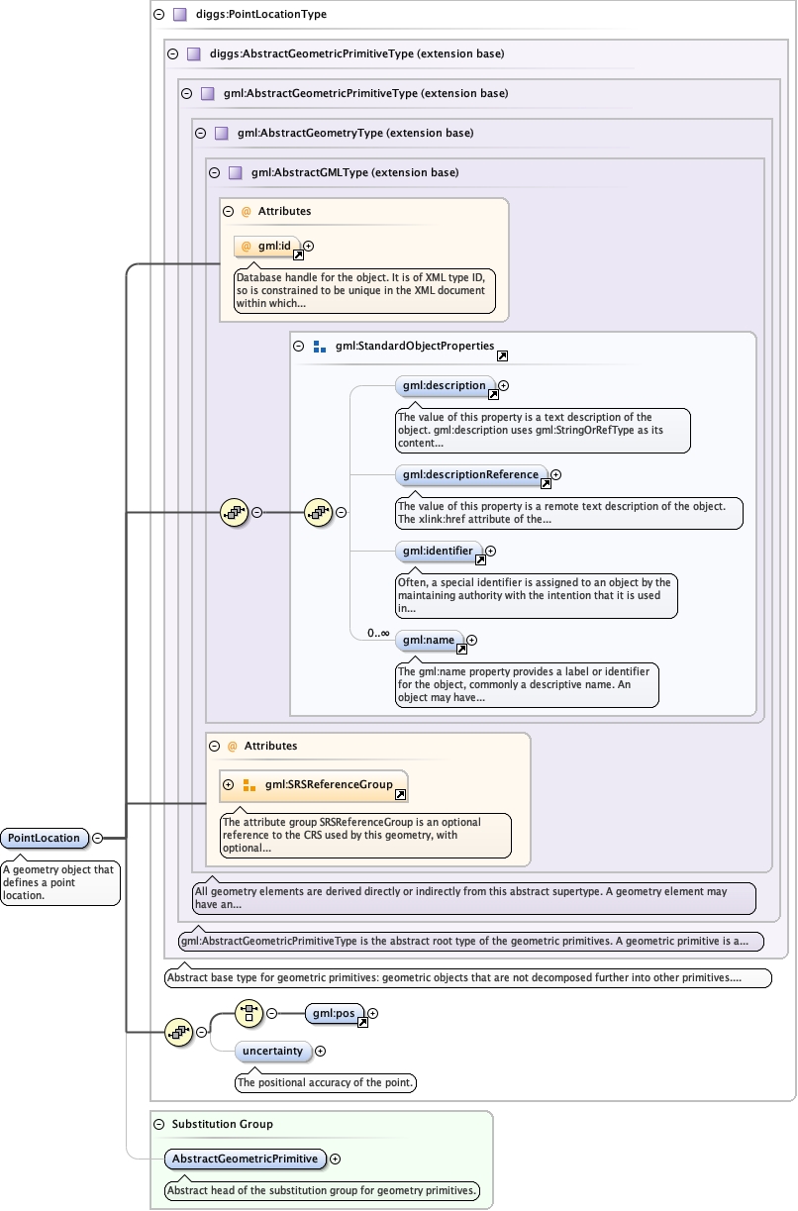Follow the reference arrow on gml:identifier
The image size is (798, 1211).
coord(480,559)
